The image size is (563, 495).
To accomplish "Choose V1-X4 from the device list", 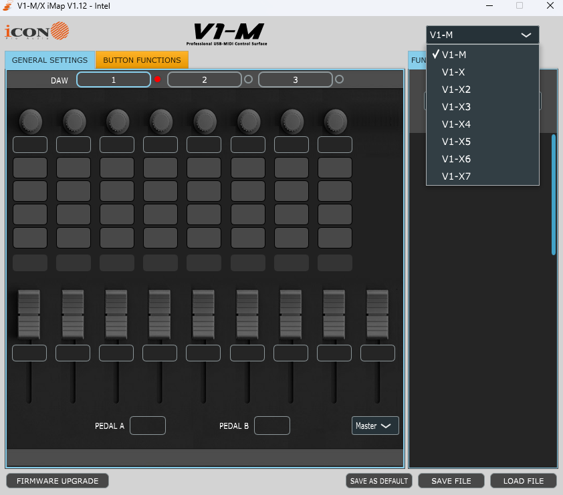I will pos(483,124).
